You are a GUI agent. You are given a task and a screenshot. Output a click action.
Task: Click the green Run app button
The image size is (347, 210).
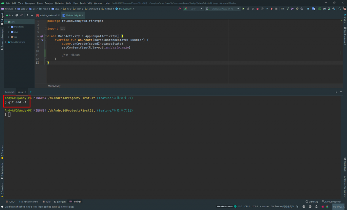[243, 9]
